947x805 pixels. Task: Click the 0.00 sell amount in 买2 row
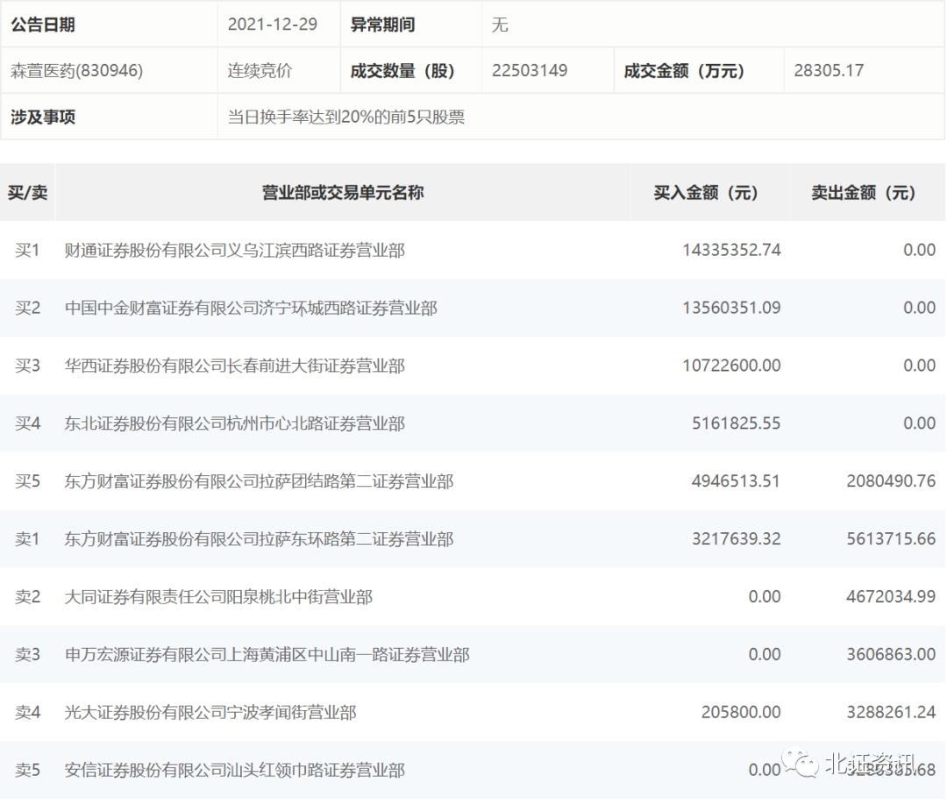(x=919, y=308)
